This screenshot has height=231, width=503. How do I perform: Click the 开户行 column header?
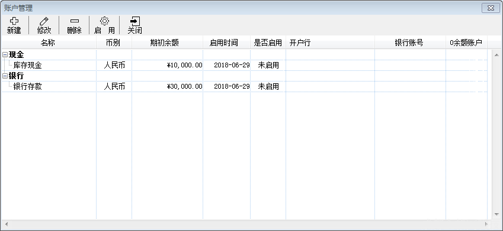coord(331,43)
